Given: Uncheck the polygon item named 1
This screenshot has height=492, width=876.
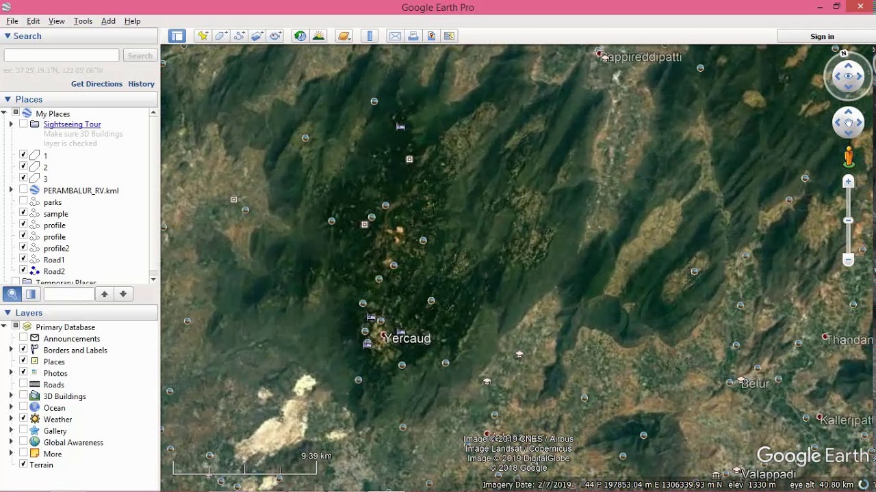Looking at the screenshot, I should [x=23, y=155].
